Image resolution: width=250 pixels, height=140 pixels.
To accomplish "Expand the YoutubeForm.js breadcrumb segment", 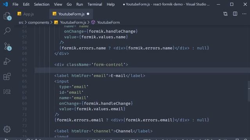I will 73,23.
